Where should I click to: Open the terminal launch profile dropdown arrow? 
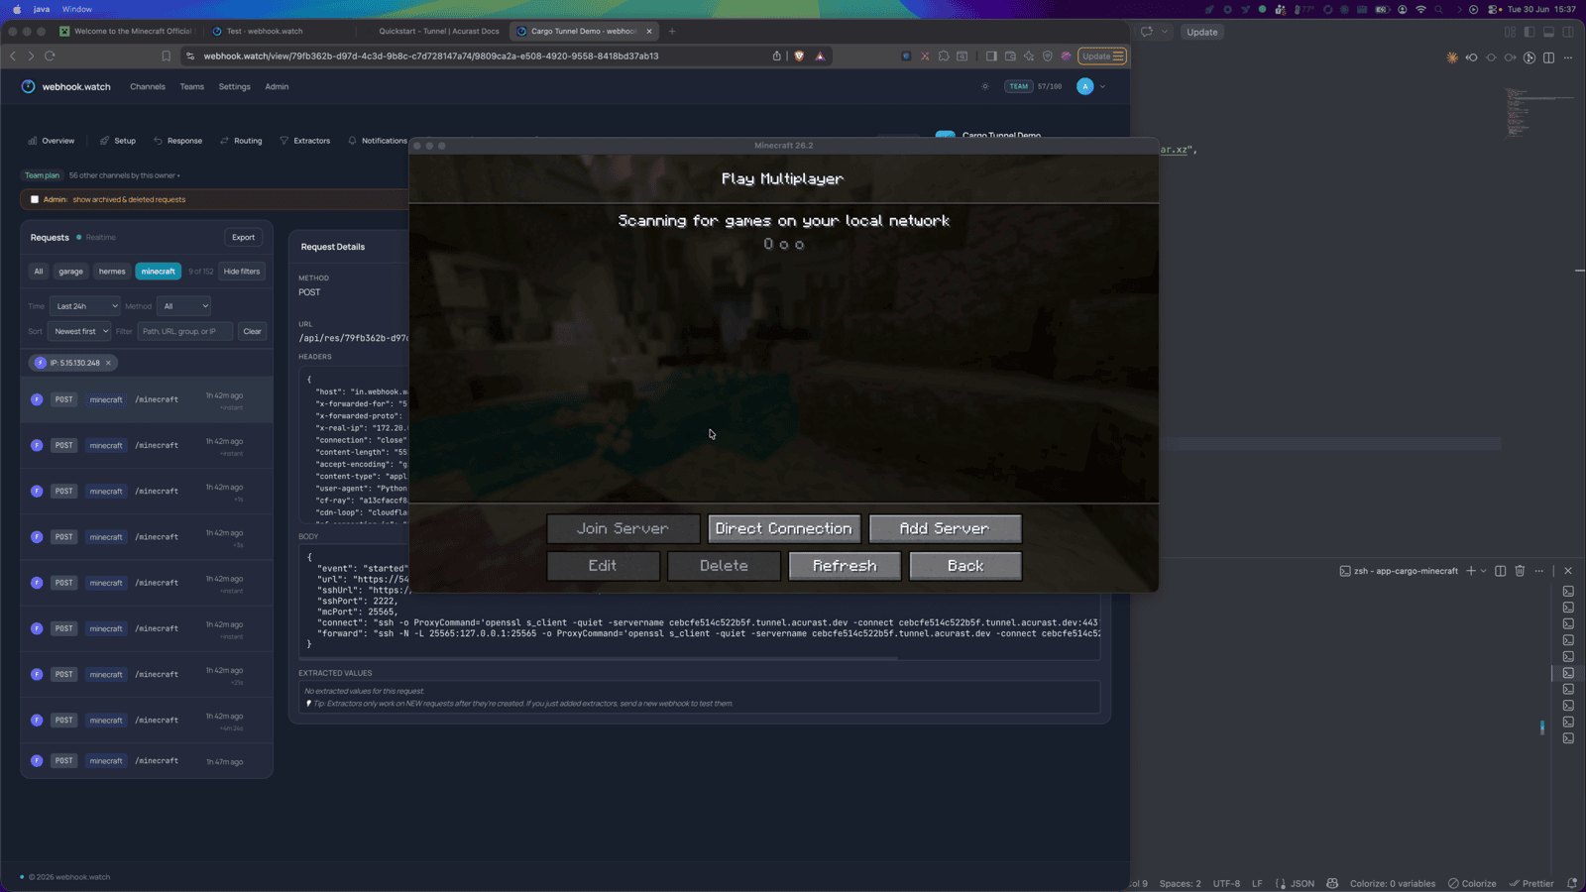[1484, 571]
